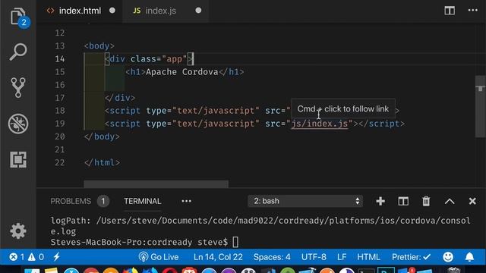
Task: Follow the js/index.js link
Action: [x=320, y=124]
